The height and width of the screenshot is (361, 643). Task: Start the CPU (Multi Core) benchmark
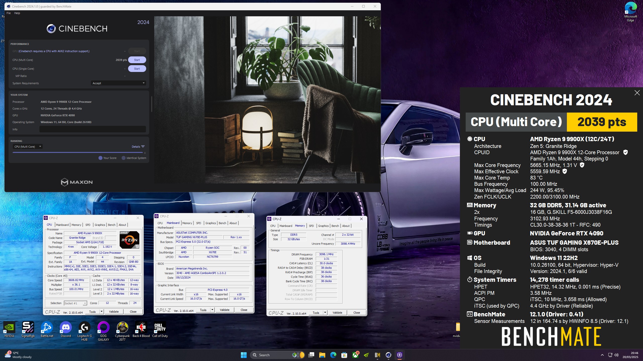tap(137, 60)
